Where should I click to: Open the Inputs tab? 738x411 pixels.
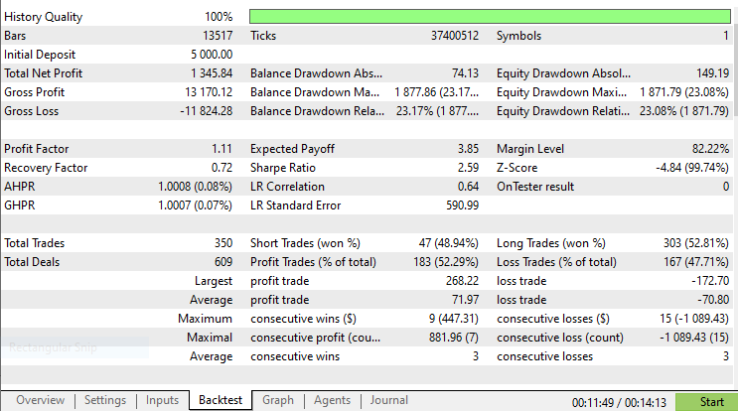[x=162, y=400]
